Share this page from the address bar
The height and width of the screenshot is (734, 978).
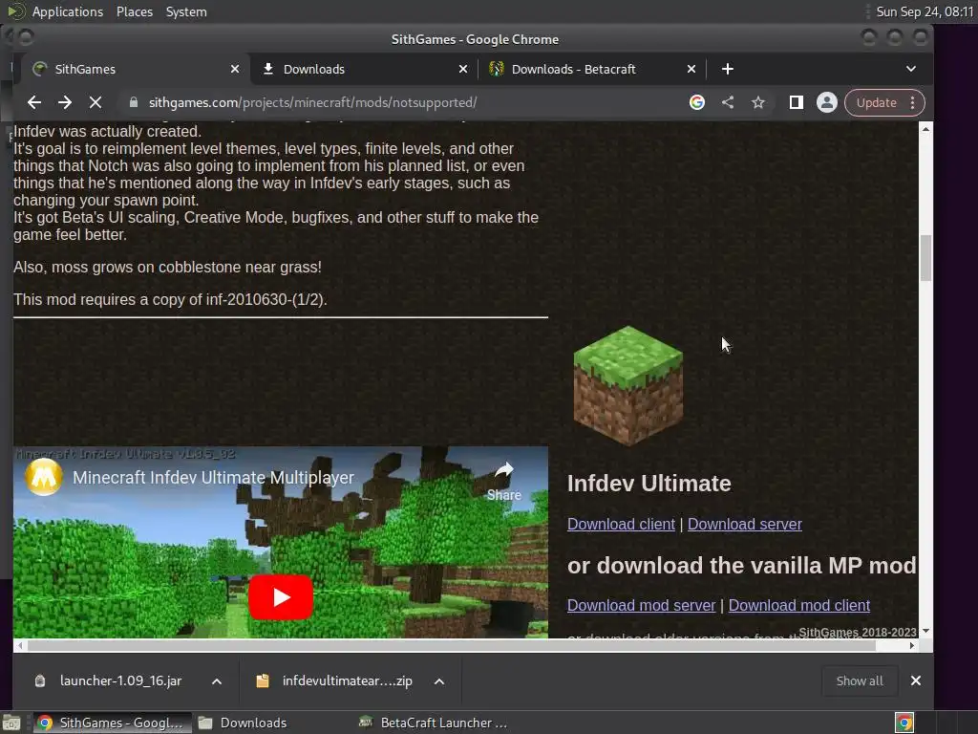pos(727,102)
